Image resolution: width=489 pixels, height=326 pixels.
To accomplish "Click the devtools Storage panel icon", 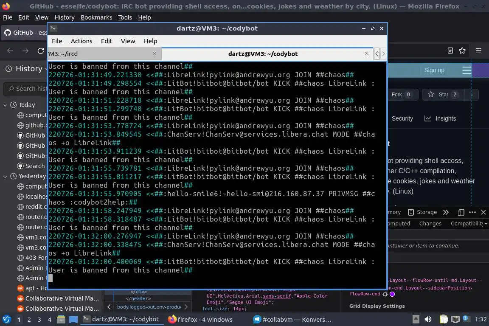I will pos(411,212).
